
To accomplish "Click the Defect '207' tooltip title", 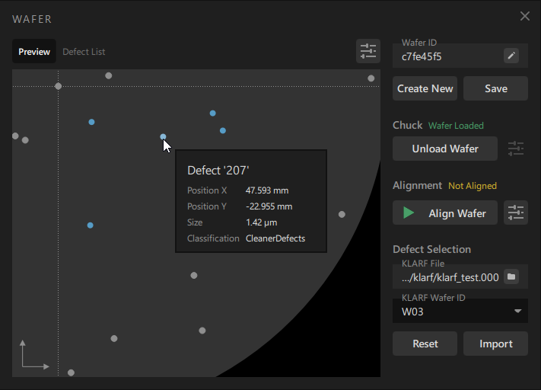I will (x=218, y=171).
